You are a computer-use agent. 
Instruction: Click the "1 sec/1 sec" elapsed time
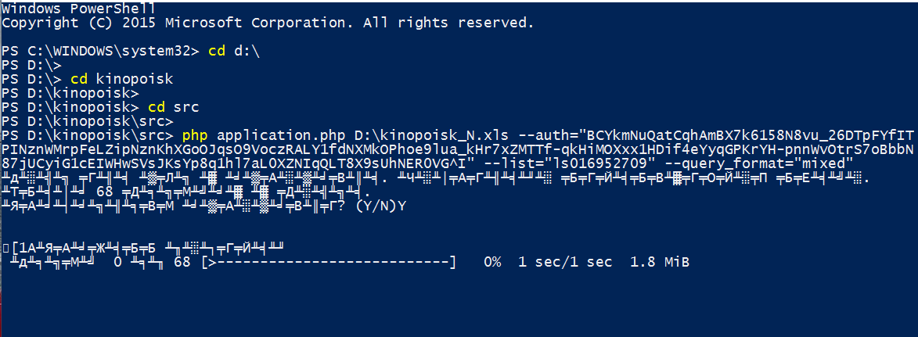pyautogui.click(x=565, y=262)
